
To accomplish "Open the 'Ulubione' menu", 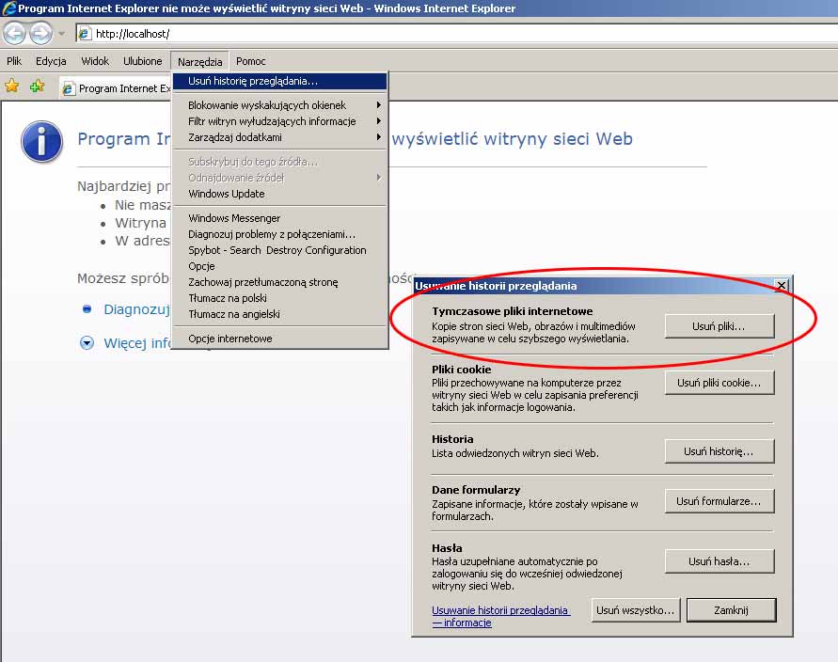I will pos(143,61).
